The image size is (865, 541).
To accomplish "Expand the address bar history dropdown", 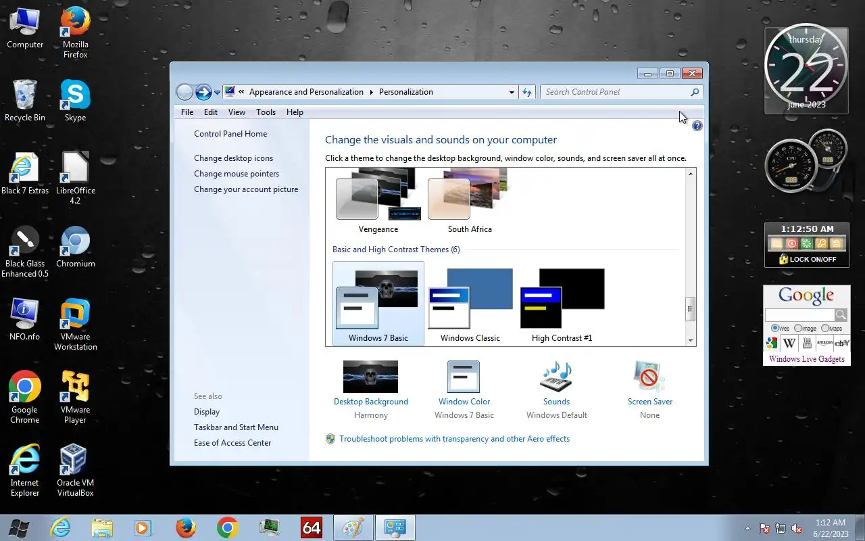I will (512, 92).
